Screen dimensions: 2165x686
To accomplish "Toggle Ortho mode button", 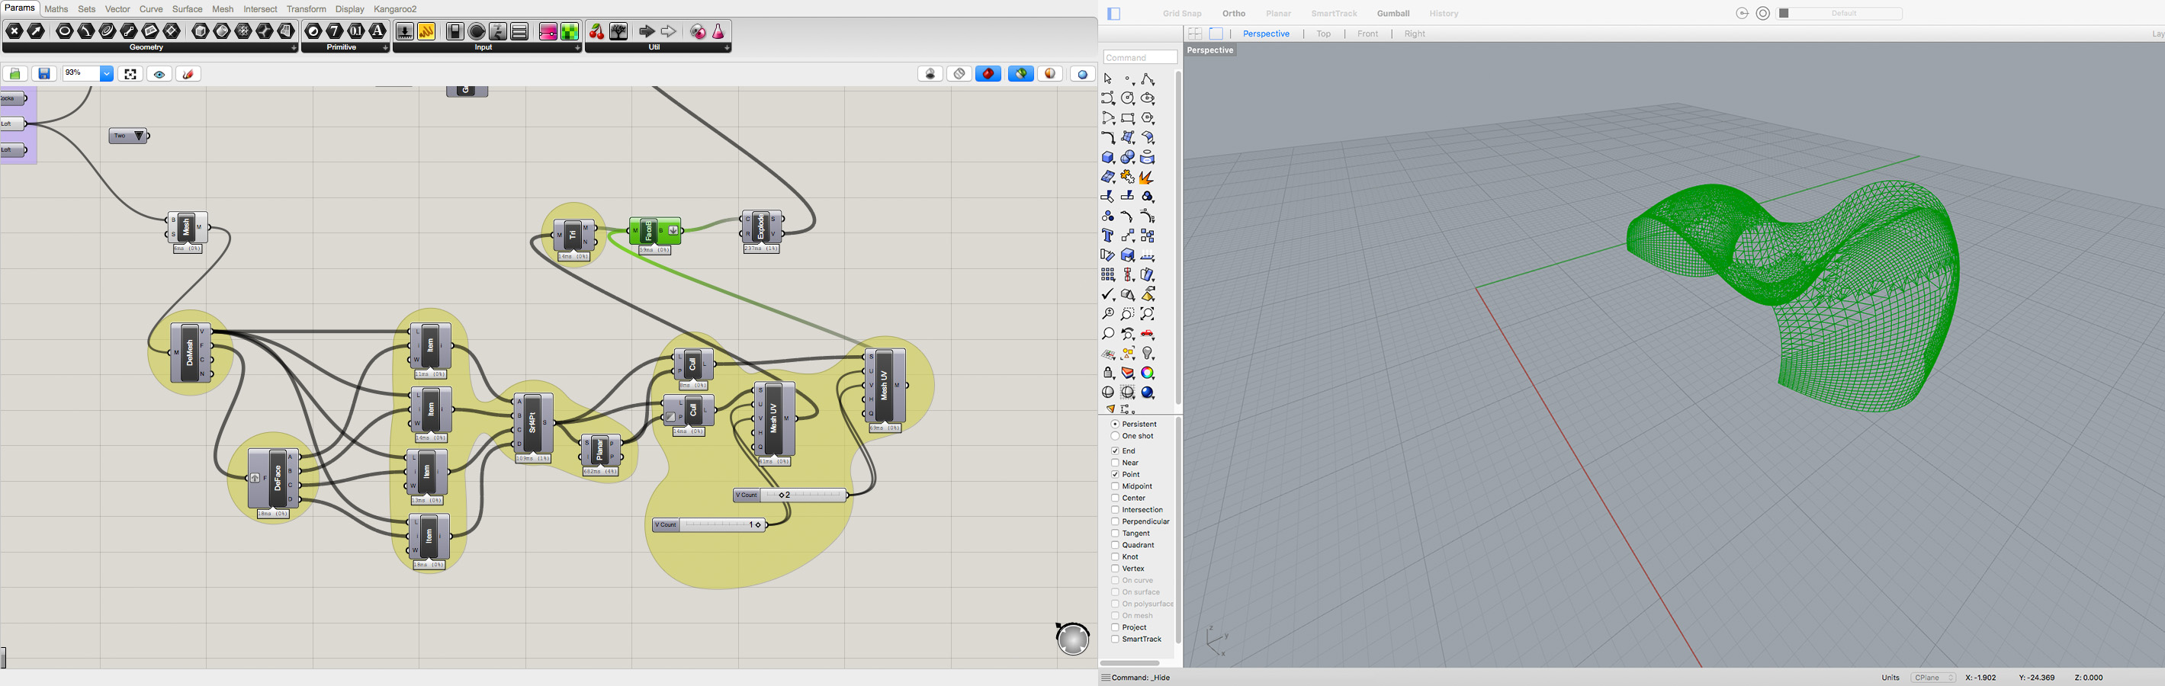I will tap(1234, 14).
